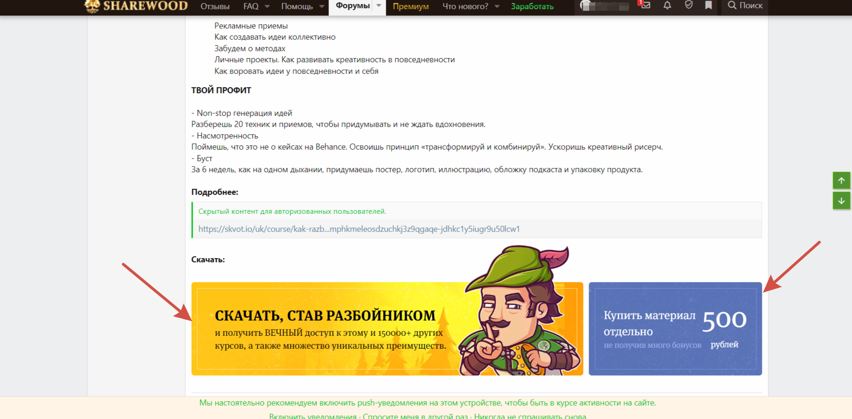Image resolution: width=852 pixels, height=419 pixels.
Task: Select the Форумы tab
Action: point(353,6)
